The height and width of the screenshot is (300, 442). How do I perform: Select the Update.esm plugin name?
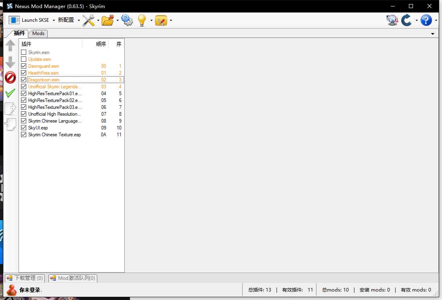[x=40, y=59]
